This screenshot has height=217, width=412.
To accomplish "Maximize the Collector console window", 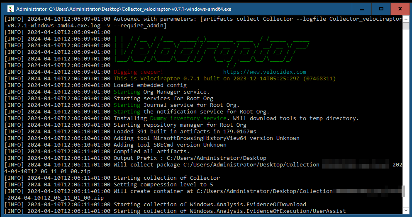I will pyautogui.click(x=381, y=9).
